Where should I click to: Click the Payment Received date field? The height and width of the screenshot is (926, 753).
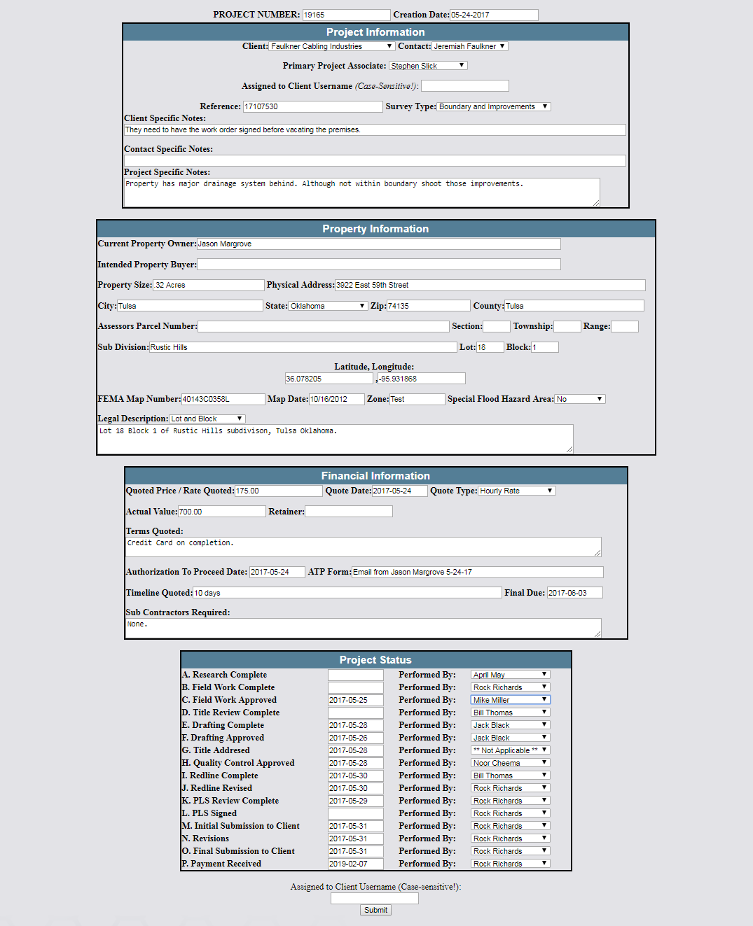click(356, 864)
